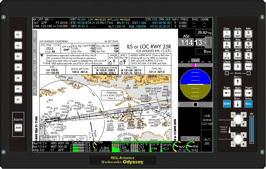
Task: Click the F1 function key
Action: [18, 35]
